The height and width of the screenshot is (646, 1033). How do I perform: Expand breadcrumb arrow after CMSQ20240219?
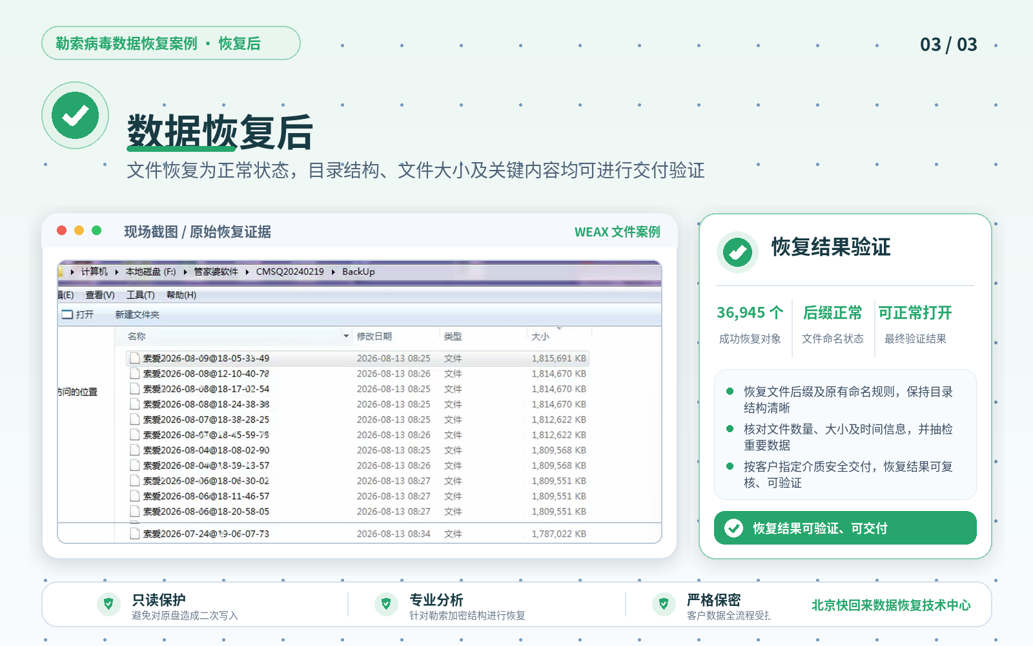(x=334, y=272)
